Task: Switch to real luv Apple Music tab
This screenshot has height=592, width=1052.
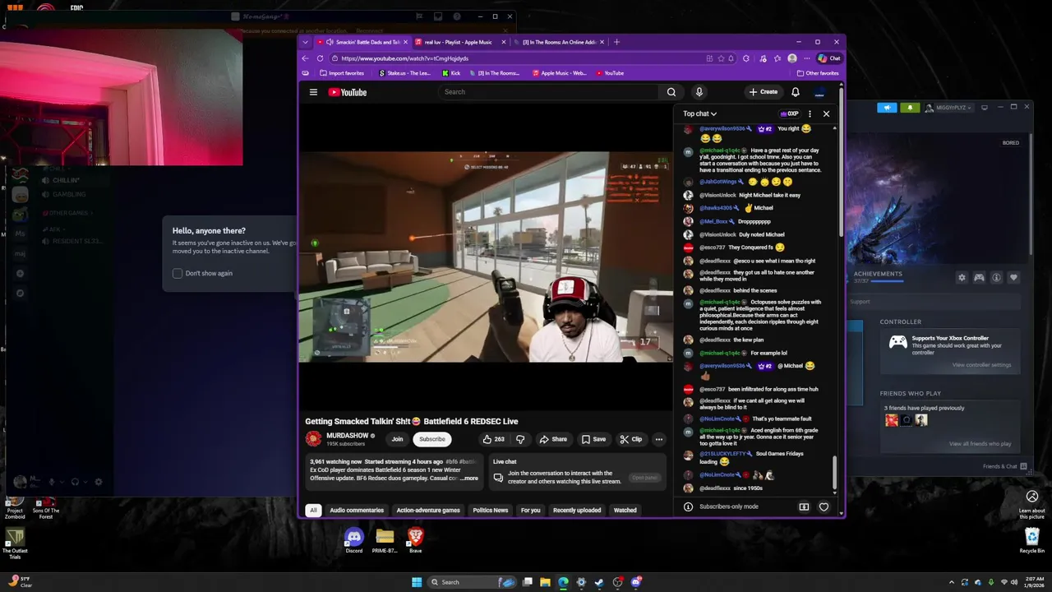Action: point(459,42)
